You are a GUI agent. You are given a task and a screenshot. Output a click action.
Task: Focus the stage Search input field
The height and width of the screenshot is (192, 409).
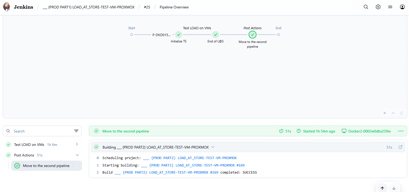pyautogui.click(x=42, y=131)
